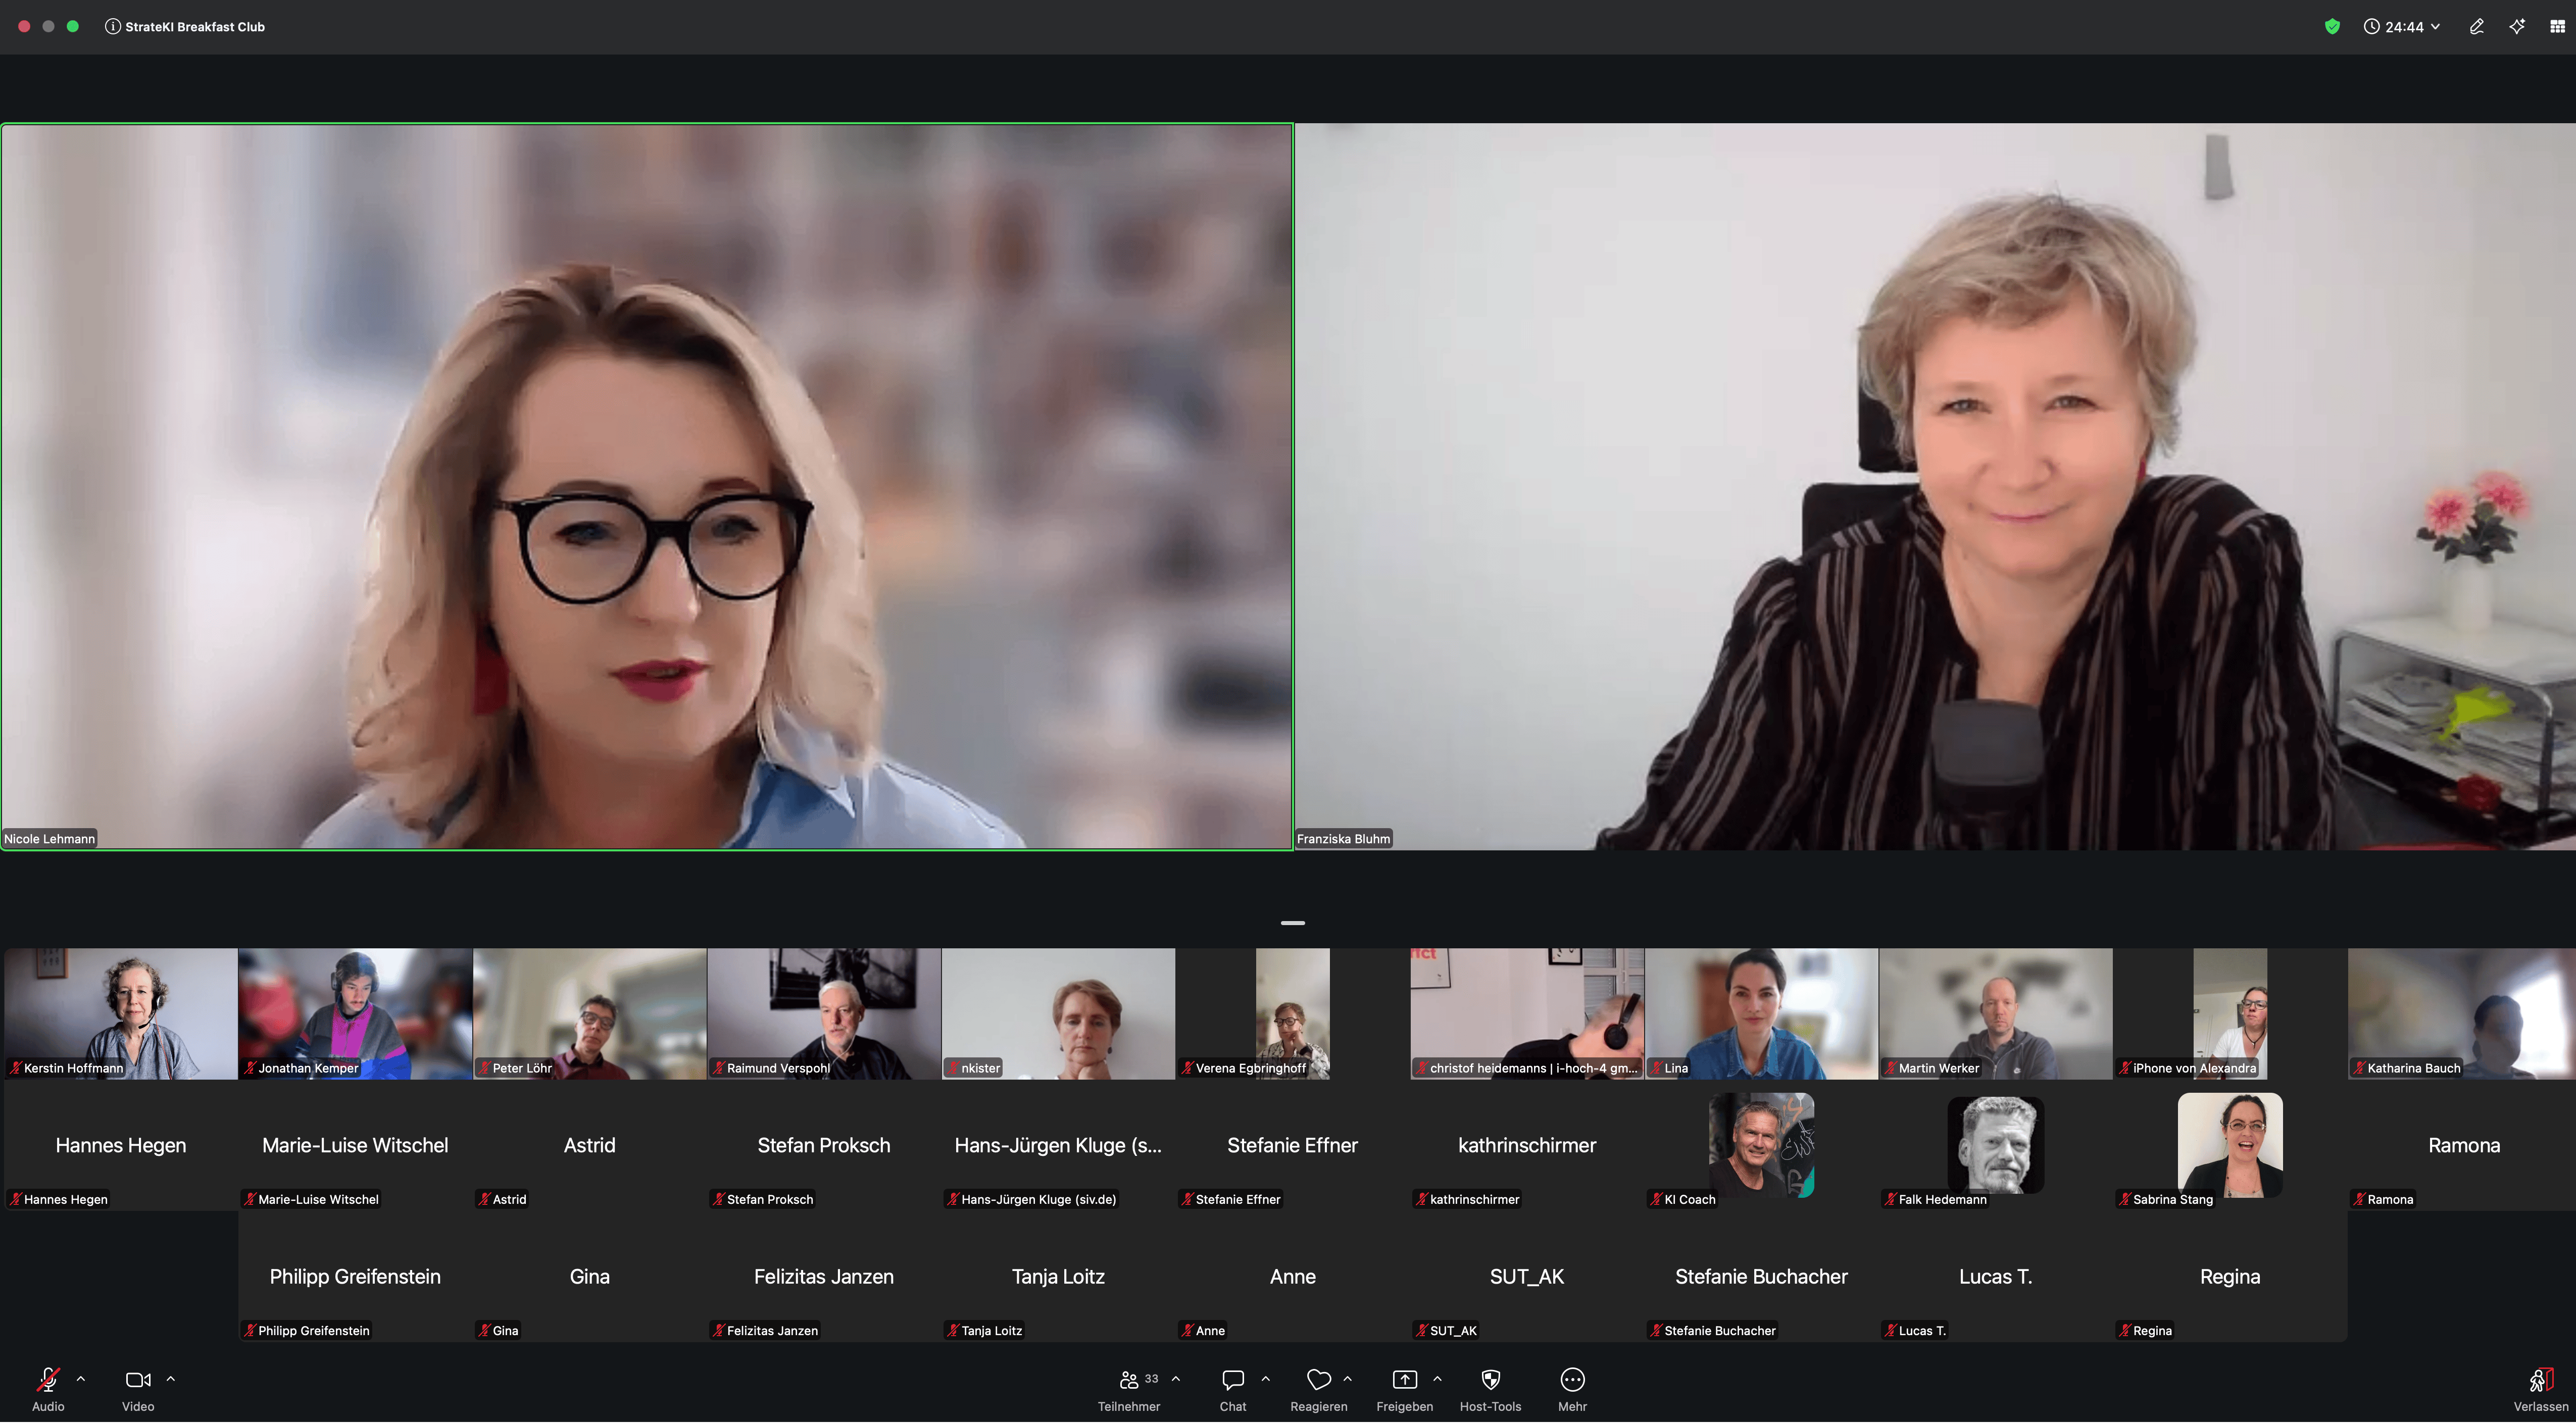Click Lucas T. participant tile
2576x1423 pixels.
pyautogui.click(x=1996, y=1277)
